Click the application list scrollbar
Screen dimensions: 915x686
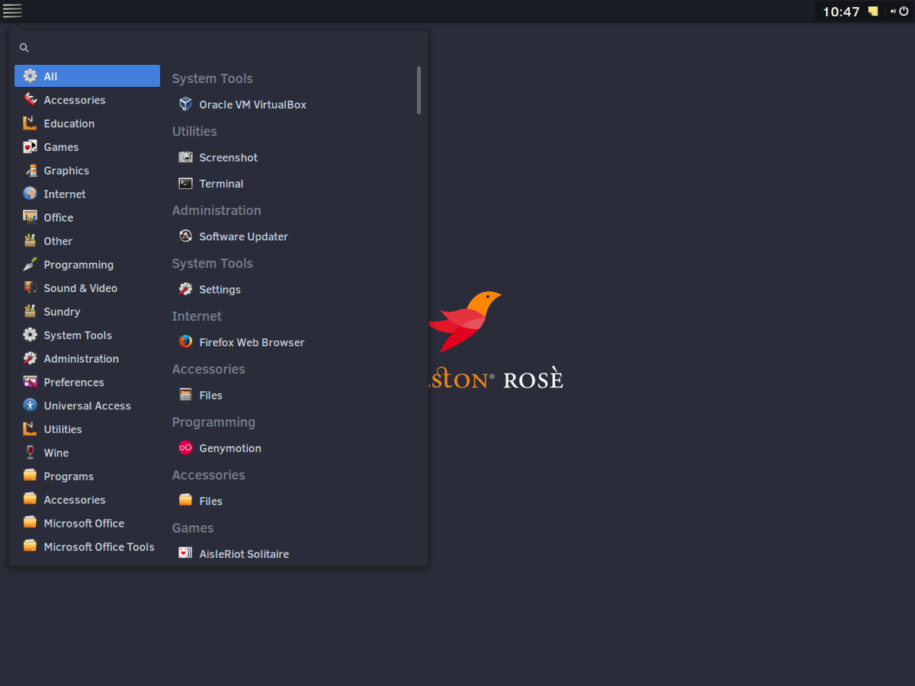click(419, 90)
